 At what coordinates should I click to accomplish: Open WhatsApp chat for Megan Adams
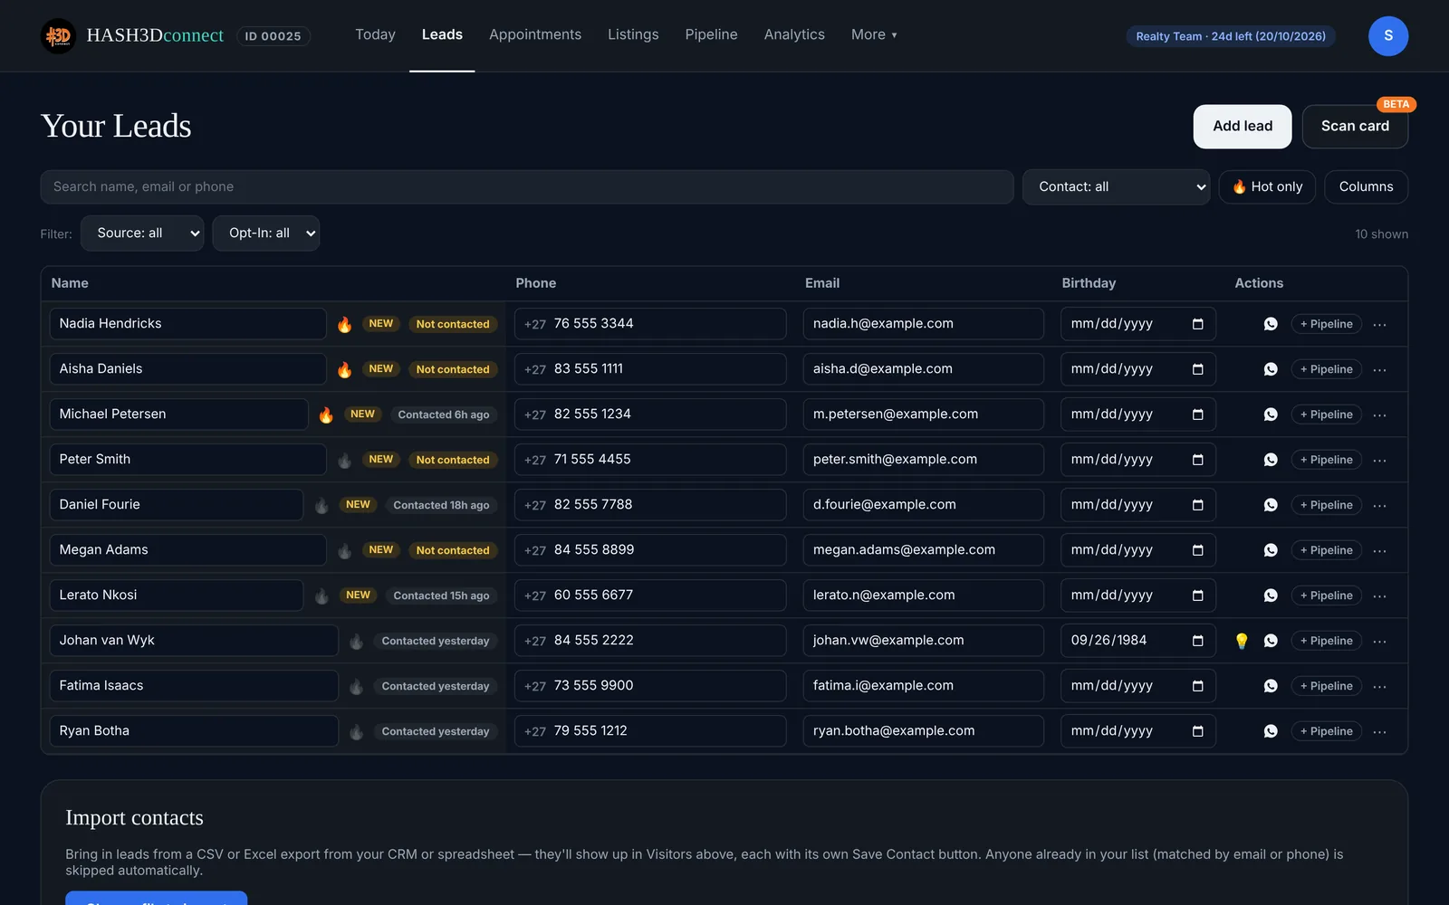pos(1271,550)
